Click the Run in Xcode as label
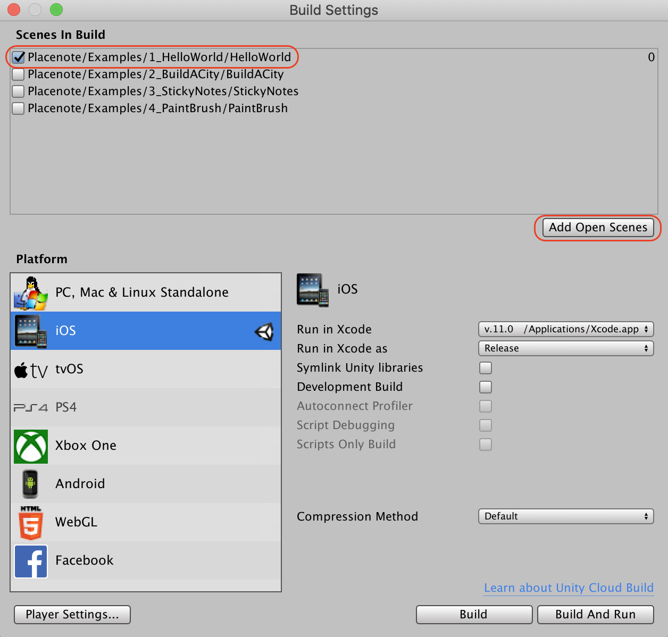668x637 pixels. 342,349
